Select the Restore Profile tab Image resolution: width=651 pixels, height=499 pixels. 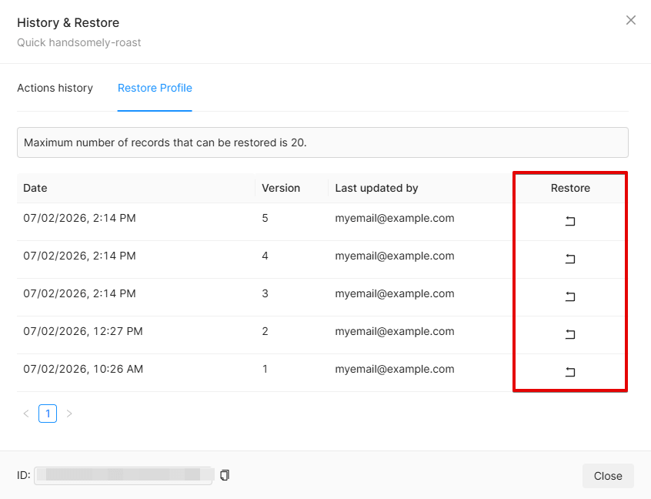pyautogui.click(x=155, y=88)
